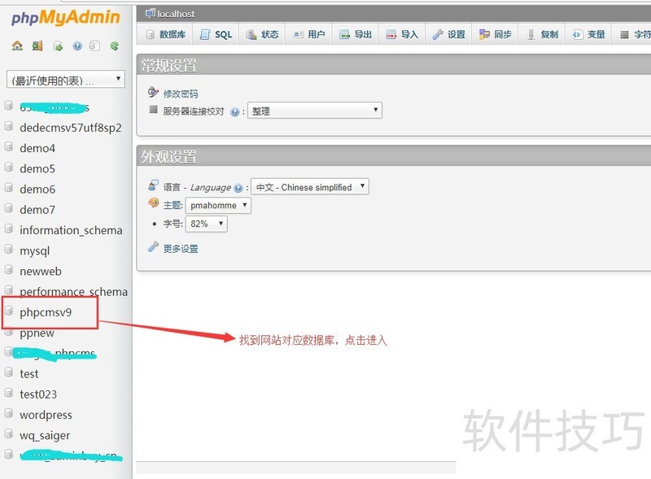This screenshot has width=651, height=479.
Task: Click the change password key icon
Action: coord(153,92)
